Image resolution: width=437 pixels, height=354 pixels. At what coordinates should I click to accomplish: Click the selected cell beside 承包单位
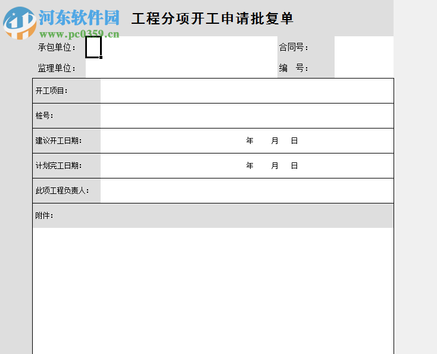[93, 47]
